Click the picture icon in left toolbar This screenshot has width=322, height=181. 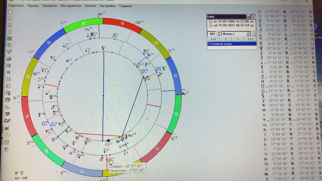(x=10, y=39)
